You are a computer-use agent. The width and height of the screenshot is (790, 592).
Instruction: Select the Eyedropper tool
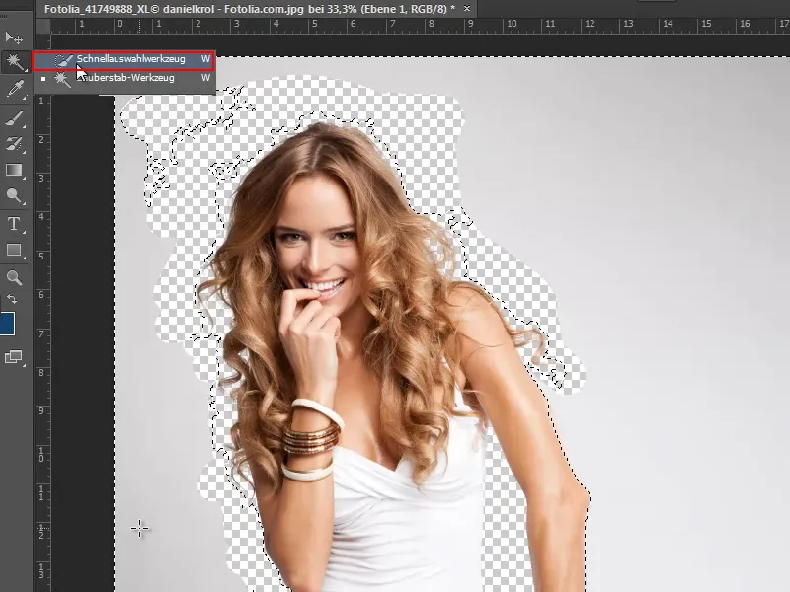coord(14,89)
